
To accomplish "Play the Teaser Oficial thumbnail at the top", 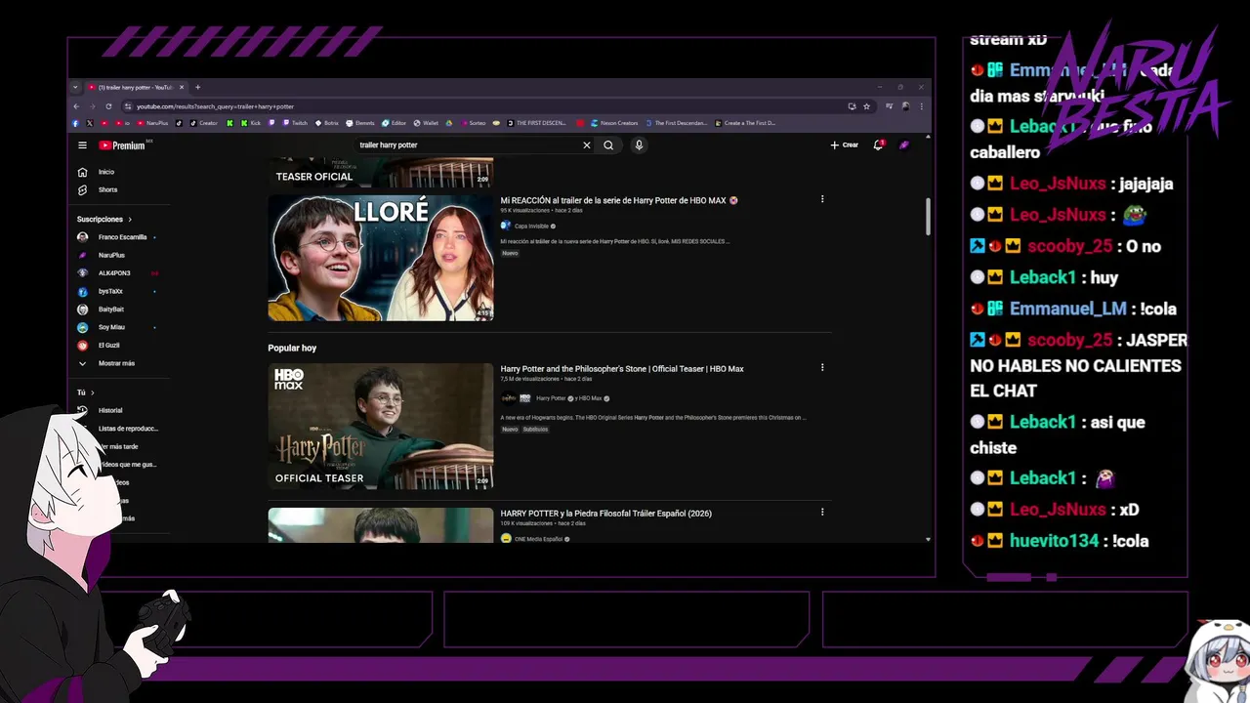I will (x=381, y=172).
